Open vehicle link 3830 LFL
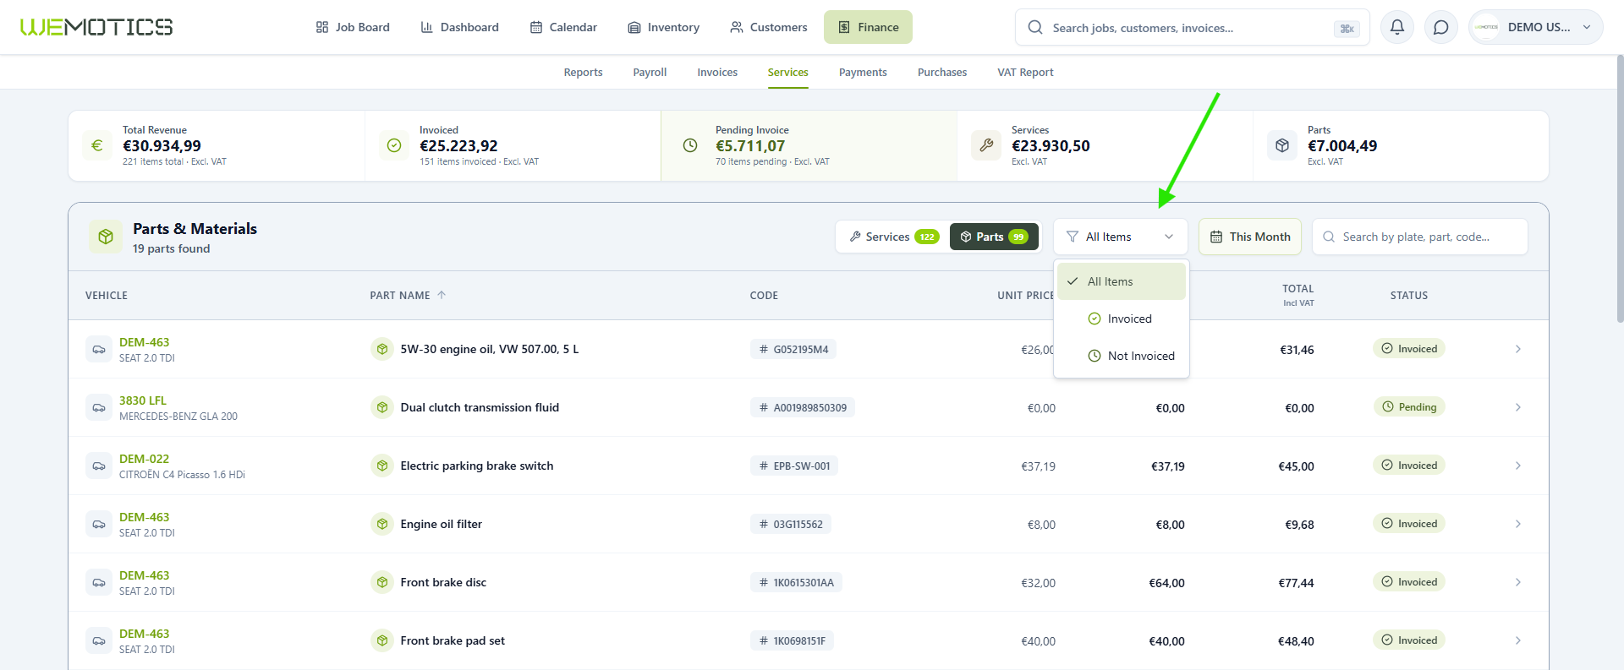Viewport: 1624px width, 670px height. 143,400
